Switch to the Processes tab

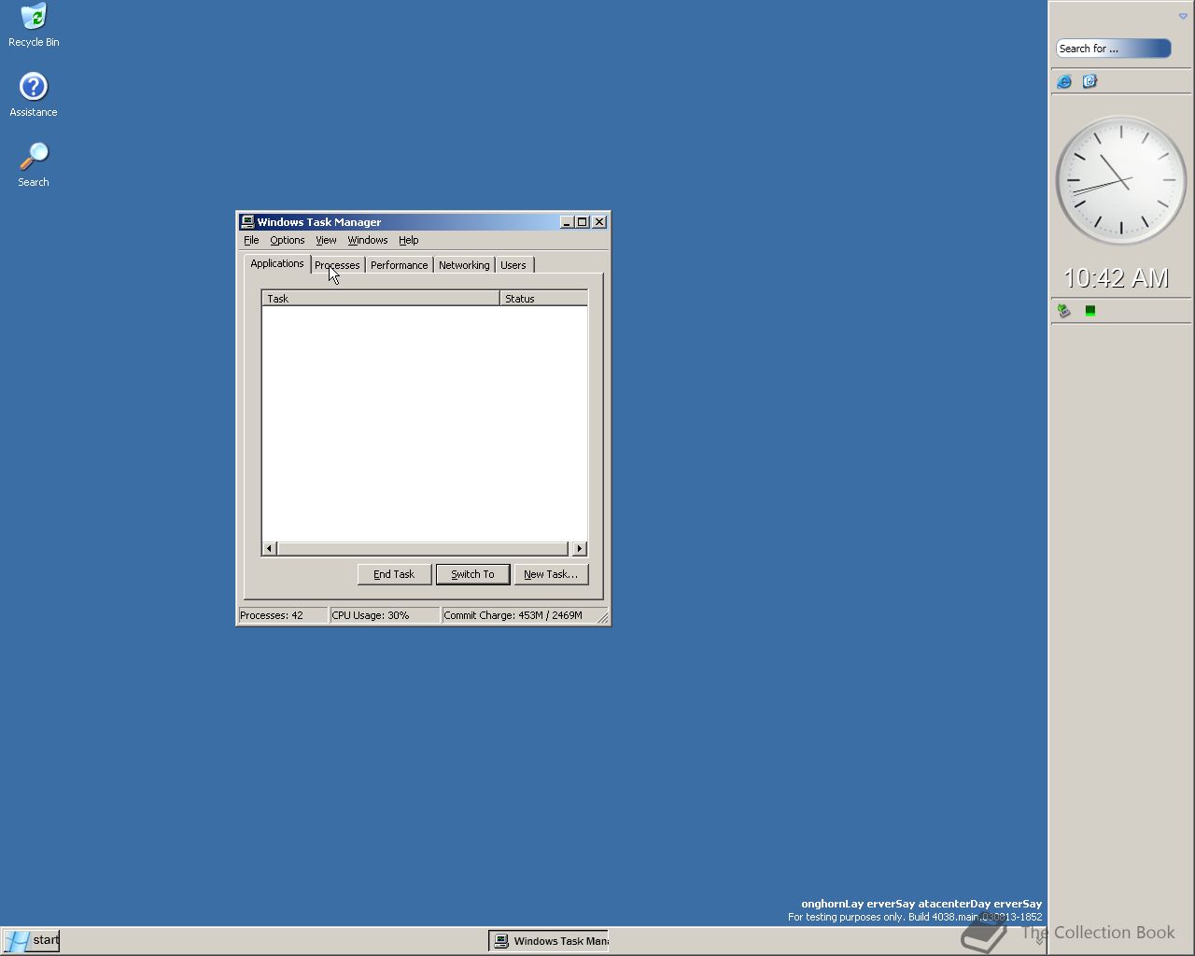(x=337, y=265)
